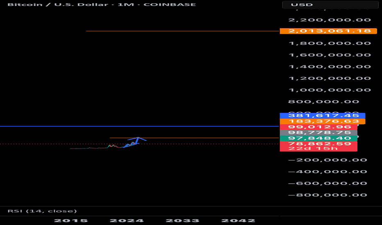Click the orange 183,376.63 price label
This screenshot has width=382, height=225.
coord(322,121)
